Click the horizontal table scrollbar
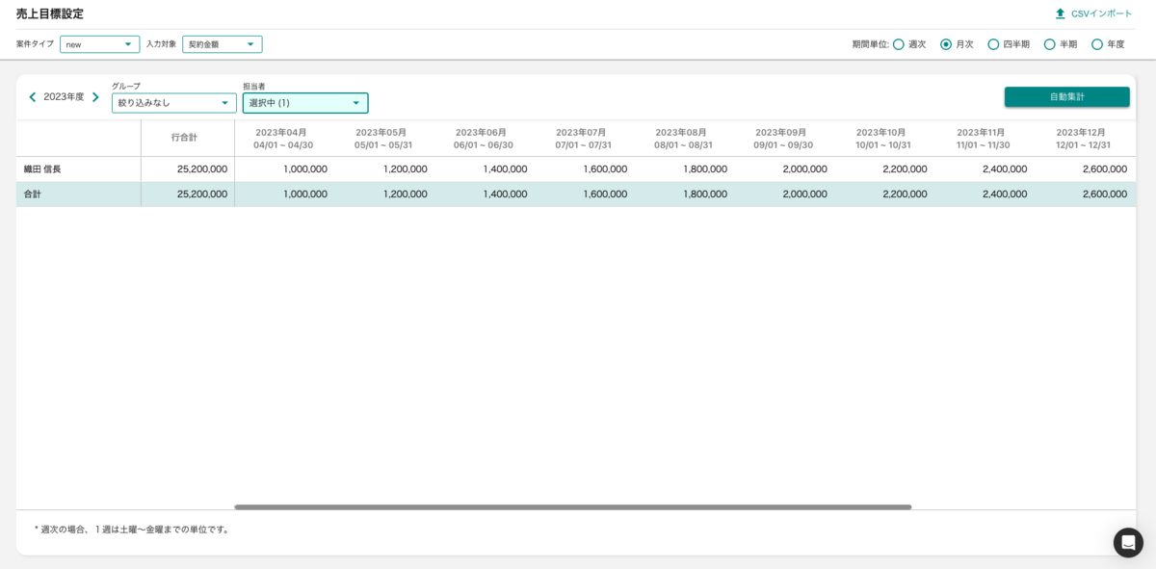 pyautogui.click(x=572, y=506)
